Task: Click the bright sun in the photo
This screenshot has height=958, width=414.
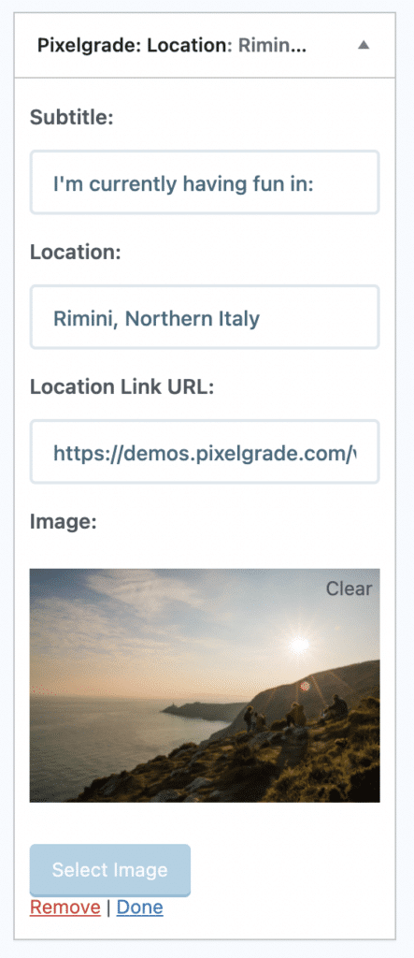Action: click(299, 645)
